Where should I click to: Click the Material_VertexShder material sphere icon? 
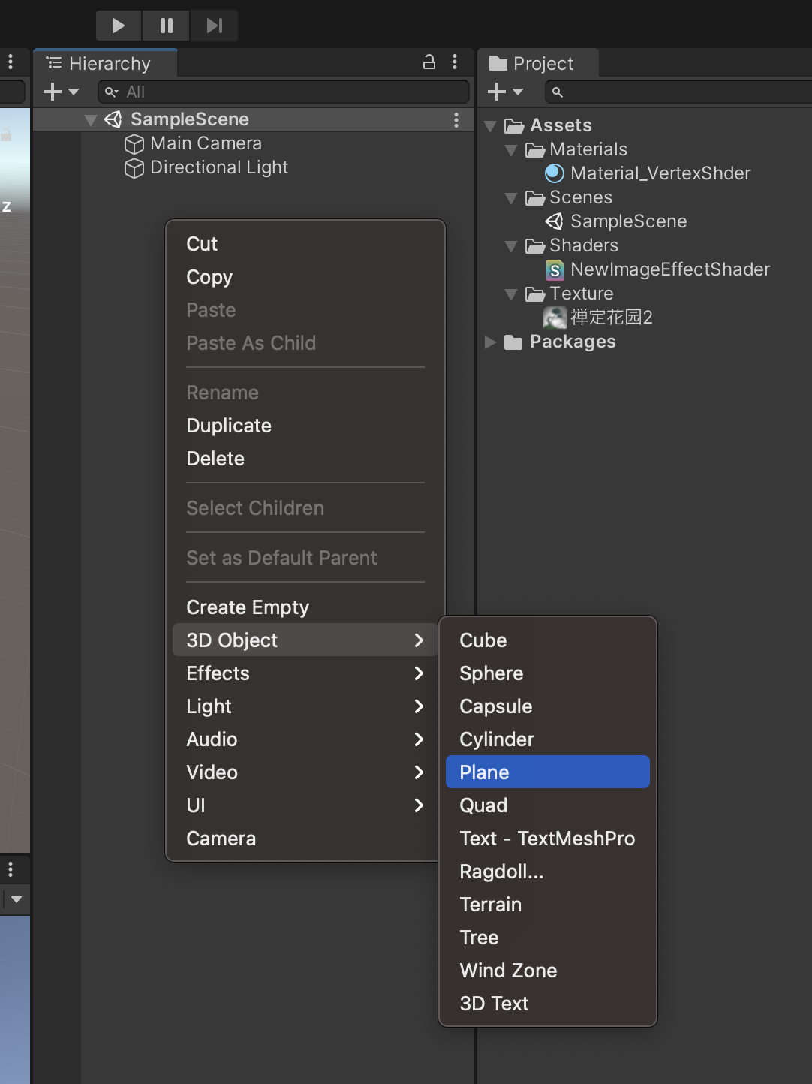[554, 173]
